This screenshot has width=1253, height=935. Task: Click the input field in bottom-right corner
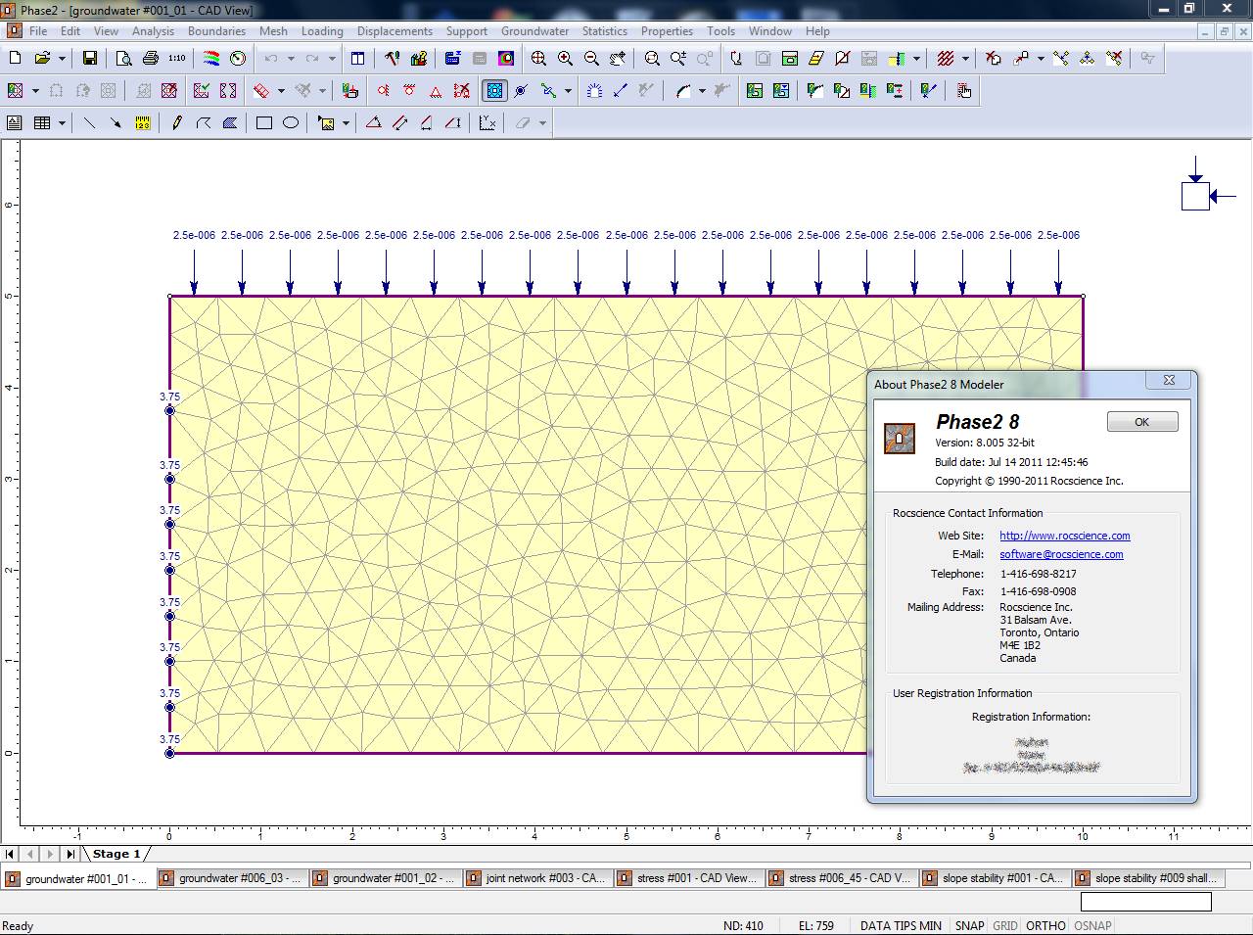pyautogui.click(x=1145, y=901)
